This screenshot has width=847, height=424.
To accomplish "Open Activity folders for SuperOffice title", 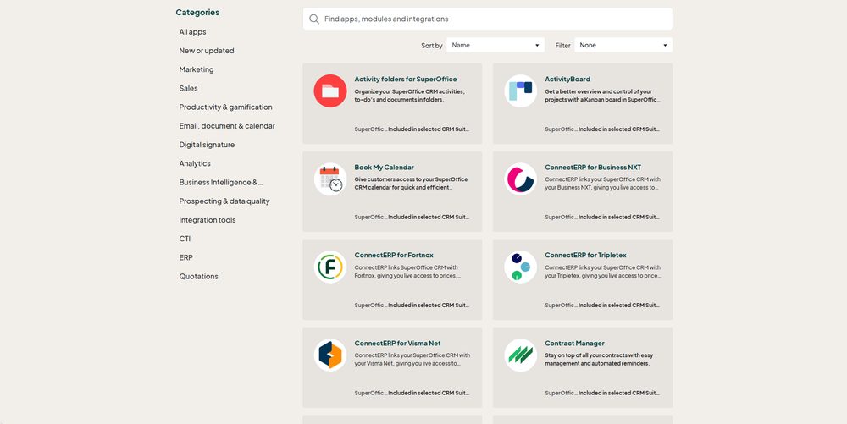I will pyautogui.click(x=406, y=80).
